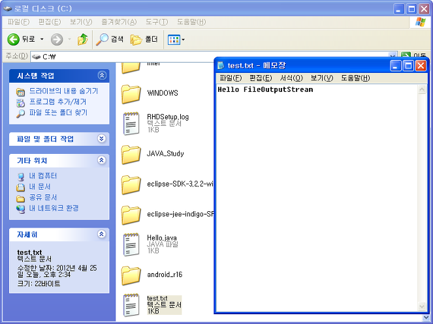
Task: Open Explorer 도움말(H) menu
Action: pos(191,22)
